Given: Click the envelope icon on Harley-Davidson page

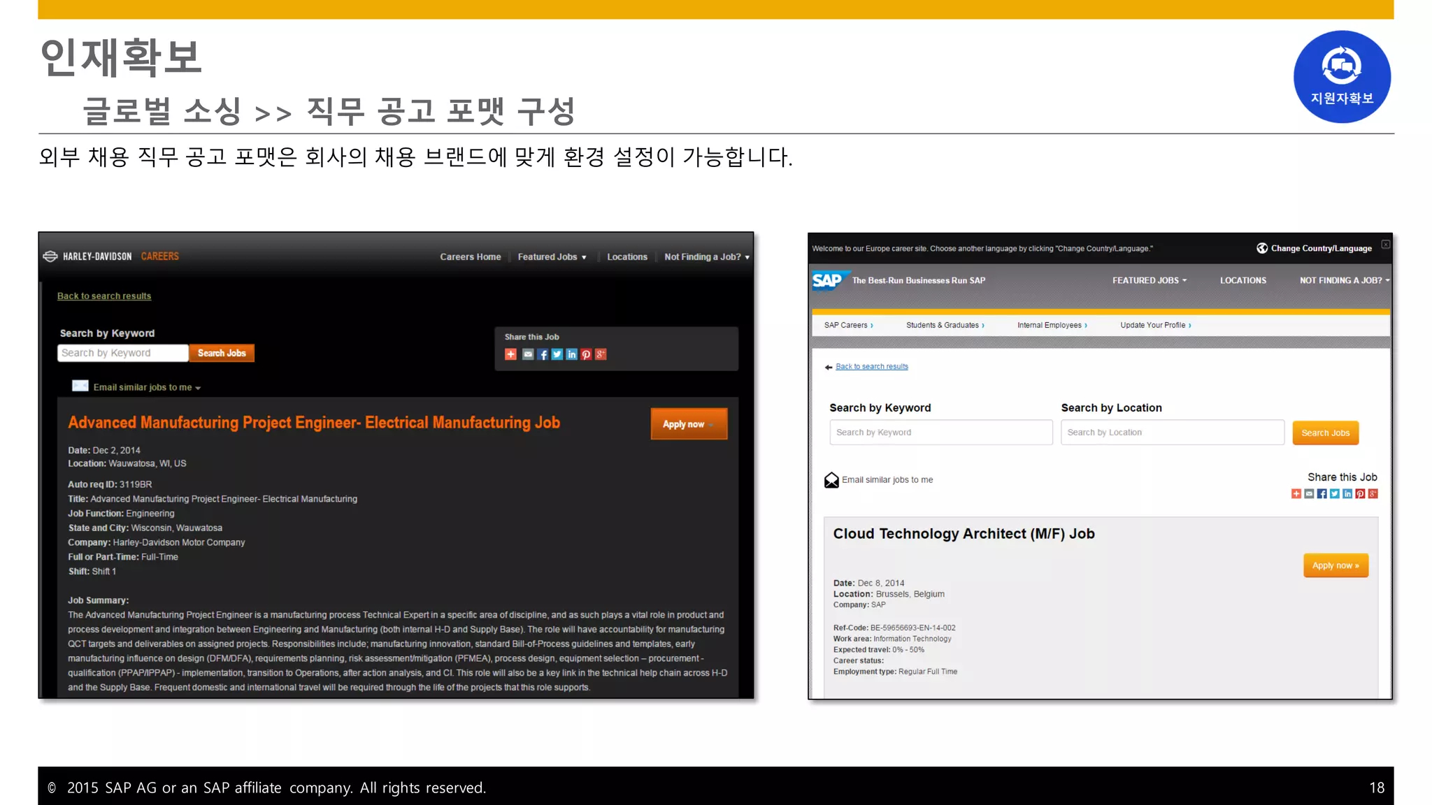Looking at the screenshot, I should pyautogui.click(x=80, y=386).
